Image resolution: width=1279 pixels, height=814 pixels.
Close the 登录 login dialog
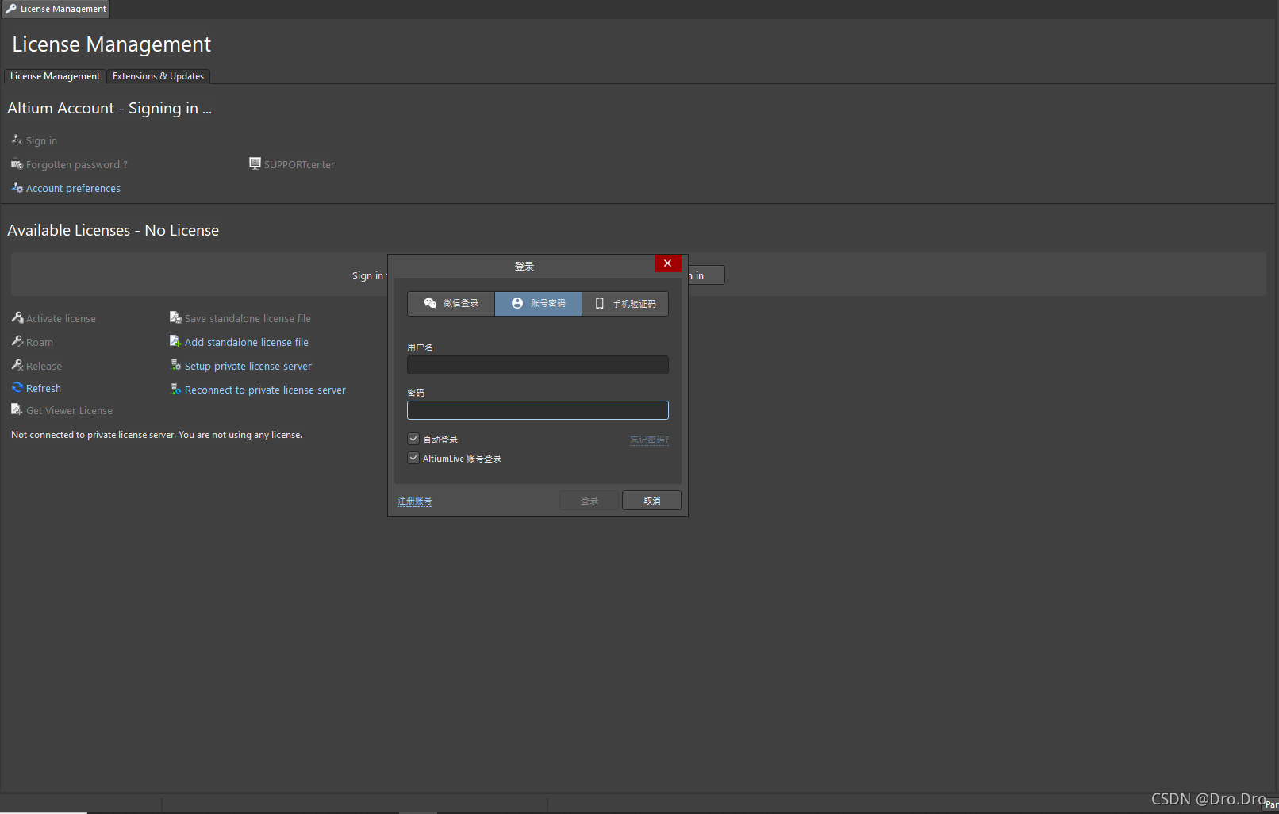667,263
